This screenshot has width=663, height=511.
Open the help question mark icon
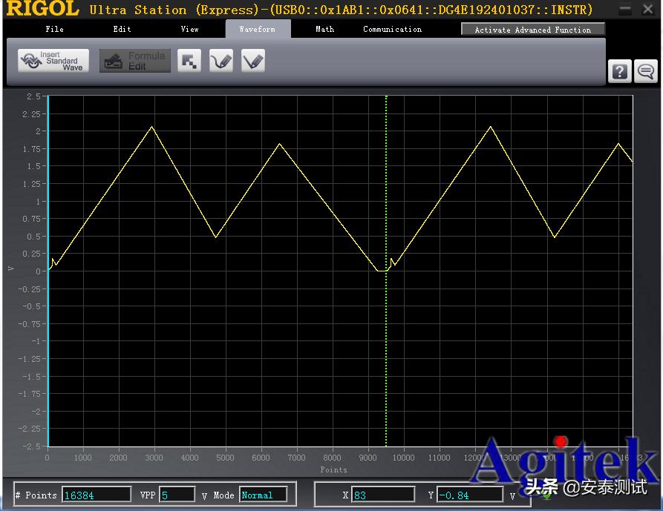tap(620, 71)
